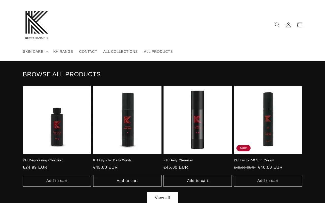Open All Collections in navigation
The width and height of the screenshot is (325, 203).
tap(121, 52)
